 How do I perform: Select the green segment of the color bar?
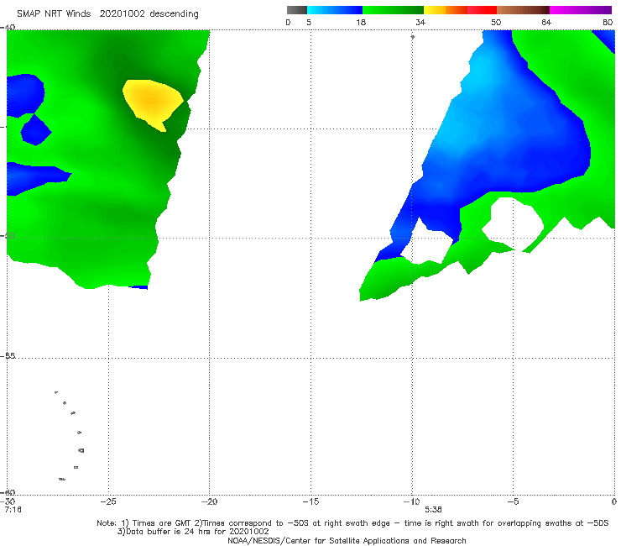click(393, 10)
